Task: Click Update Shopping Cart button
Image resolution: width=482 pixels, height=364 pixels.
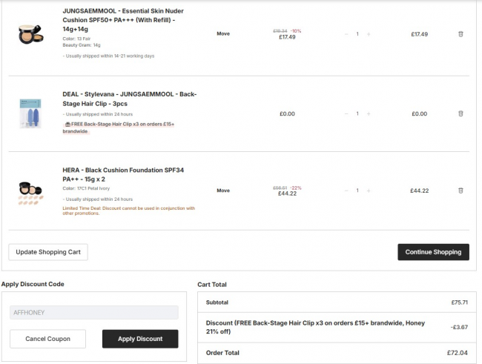Action: 48,252
